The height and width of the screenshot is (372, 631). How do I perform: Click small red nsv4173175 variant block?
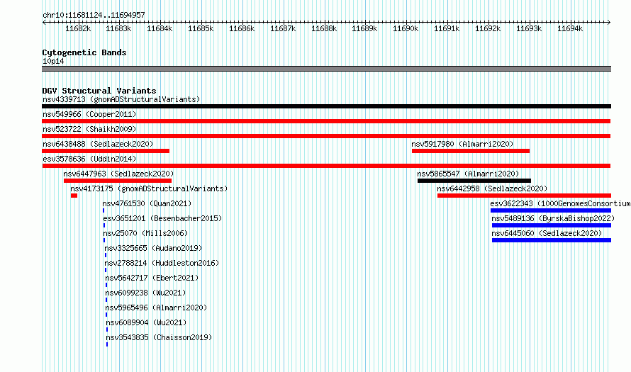coord(74,196)
